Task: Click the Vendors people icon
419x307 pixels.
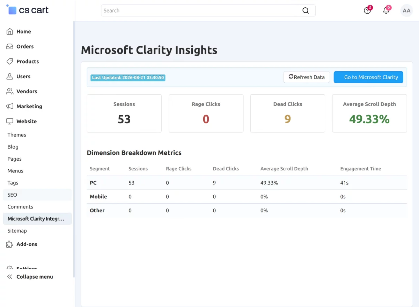Action: click(x=10, y=92)
